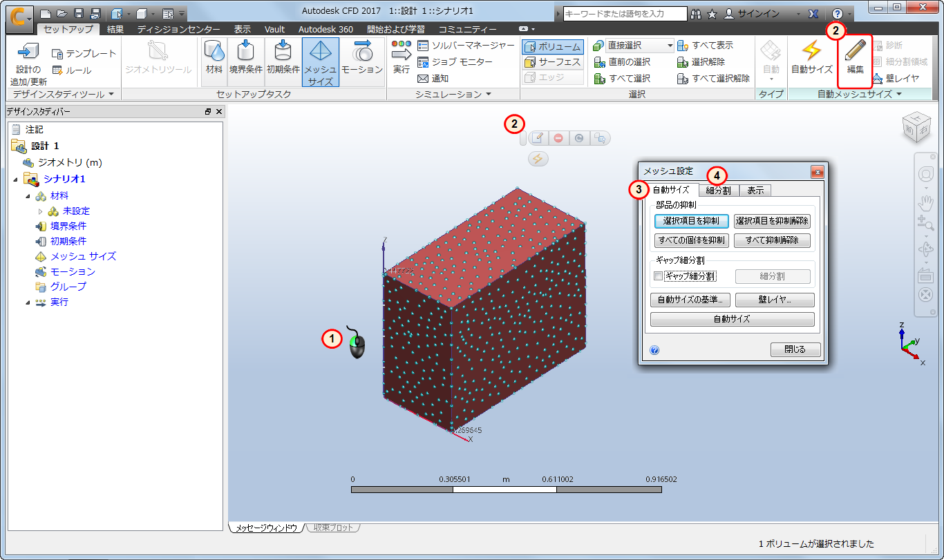Viewport: 944px width, 560px height.
Task: Expand the 未設定 tree node
Action: pos(41,211)
